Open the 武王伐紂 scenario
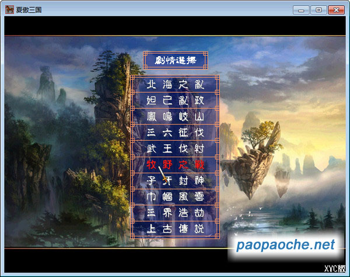The height and width of the screenshot is (277, 350). coord(175,148)
